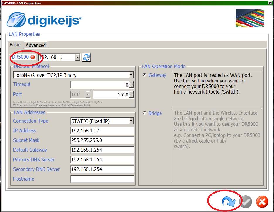
Task: Click the Bridge description text box
Action: click(x=217, y=146)
